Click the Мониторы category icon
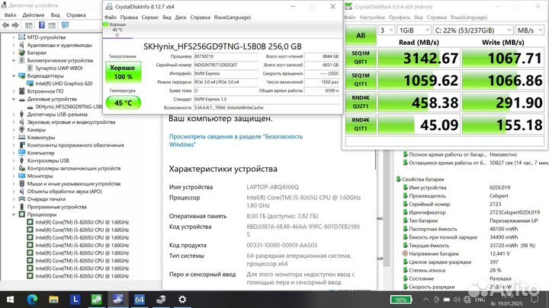The width and height of the screenshot is (549, 308). click(21, 176)
